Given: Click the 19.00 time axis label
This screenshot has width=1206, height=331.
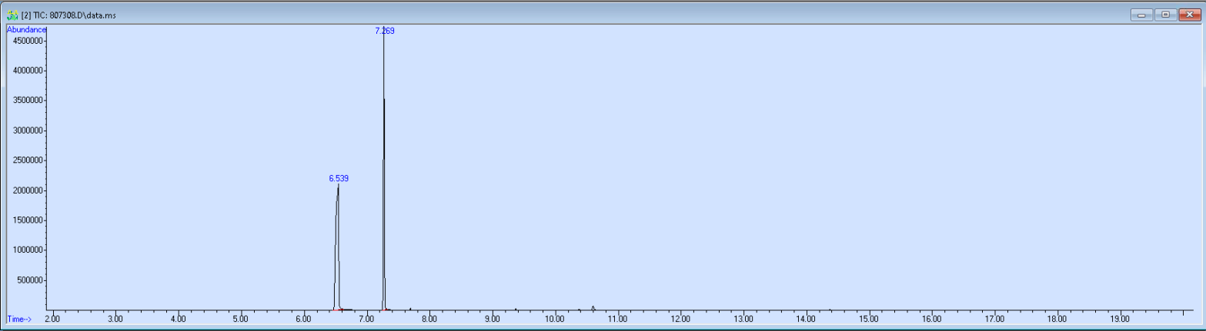Looking at the screenshot, I should (1121, 318).
